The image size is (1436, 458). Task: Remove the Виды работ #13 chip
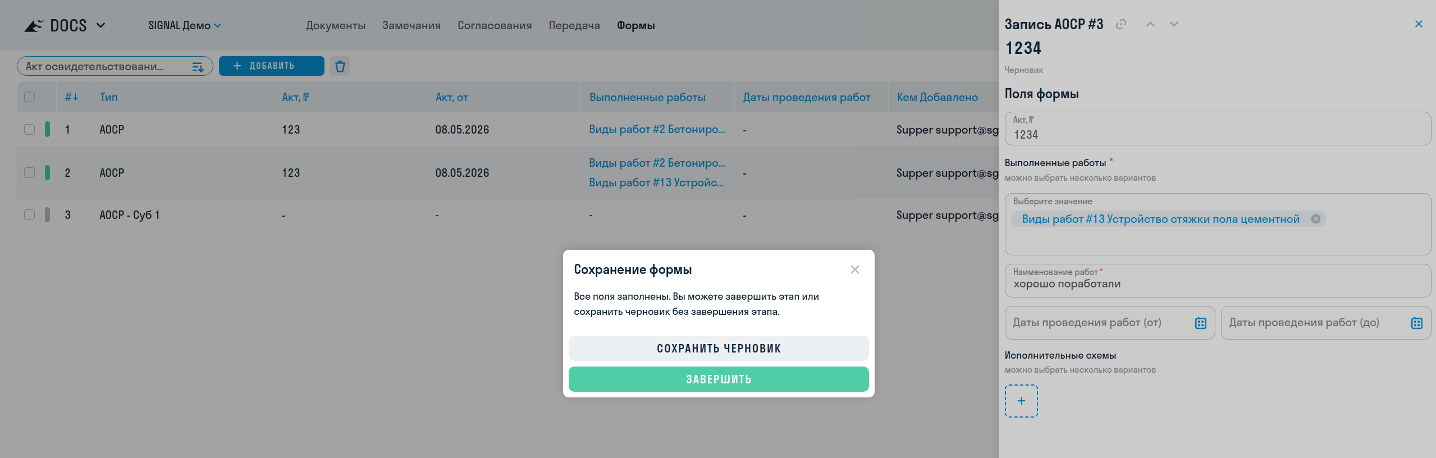pos(1316,219)
